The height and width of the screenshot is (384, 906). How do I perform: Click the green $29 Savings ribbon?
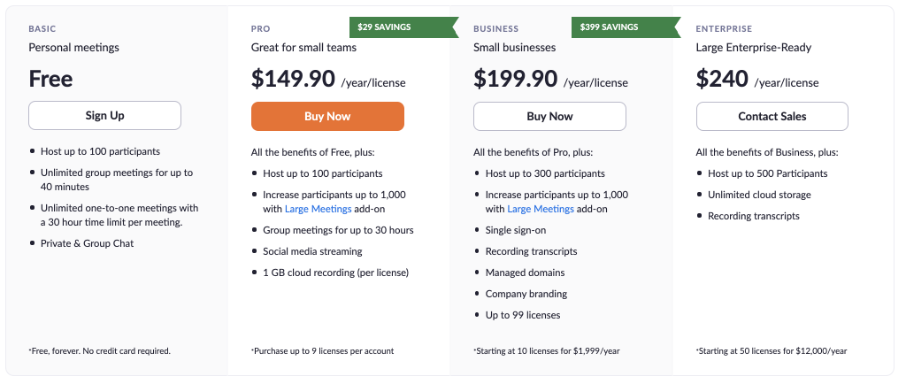pos(403,27)
